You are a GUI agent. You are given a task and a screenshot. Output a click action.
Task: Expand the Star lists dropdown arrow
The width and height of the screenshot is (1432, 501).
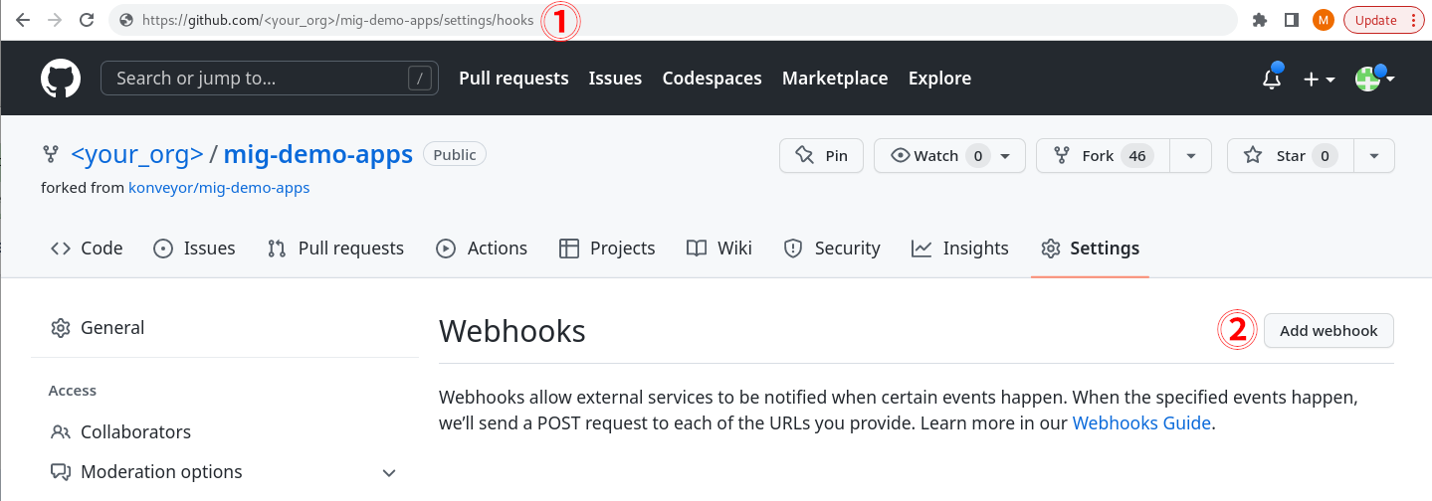(x=1374, y=156)
